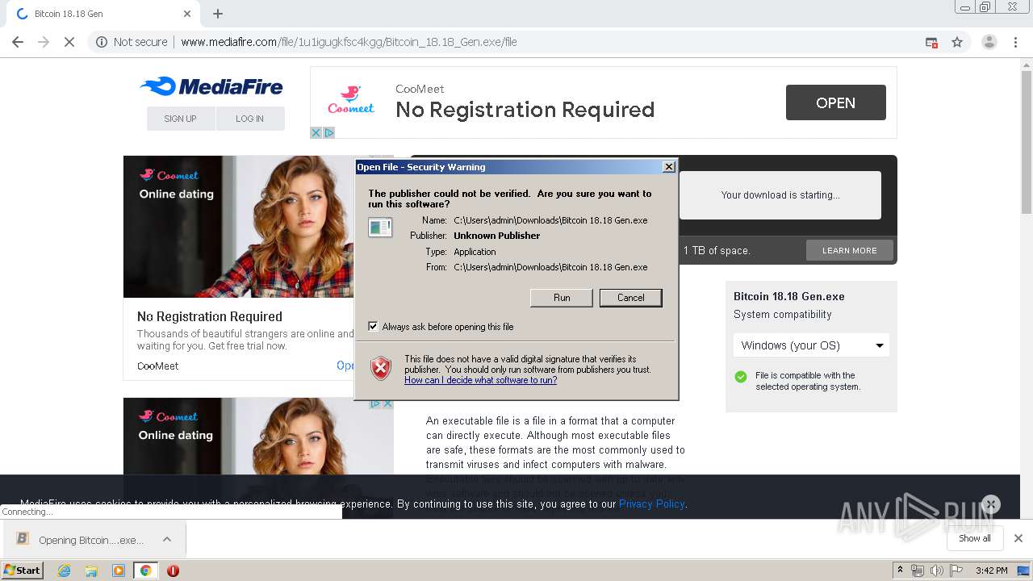Cancel the Open File security warning
Image resolution: width=1033 pixels, height=581 pixels.
[x=630, y=298]
